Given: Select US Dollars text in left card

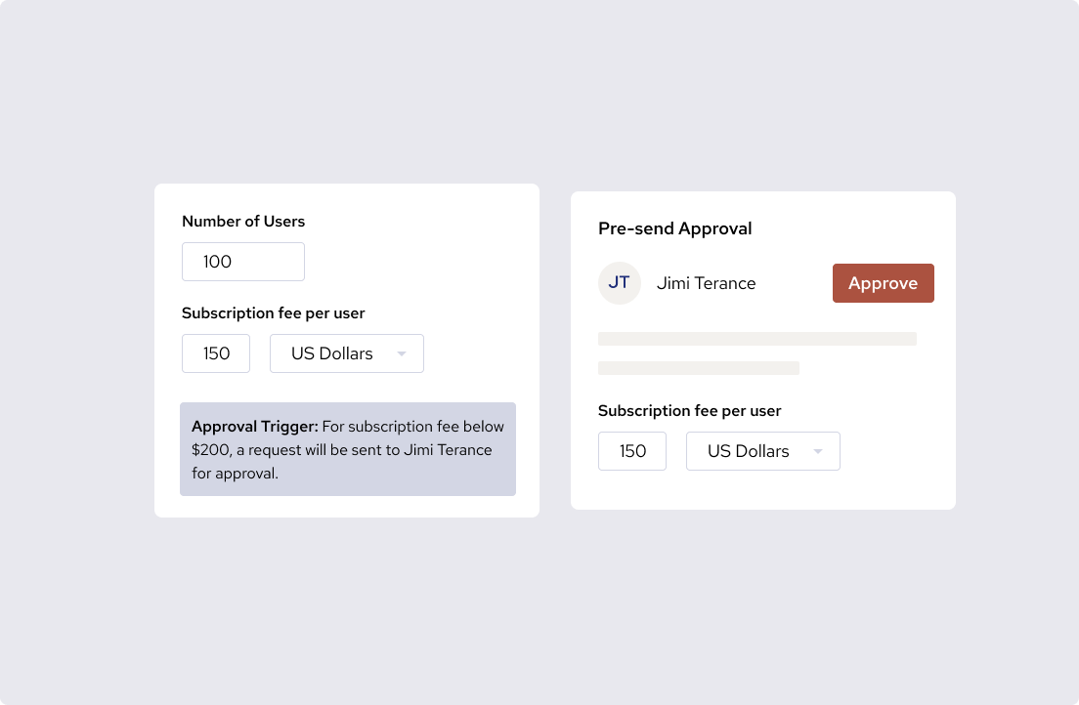Looking at the screenshot, I should point(330,353).
